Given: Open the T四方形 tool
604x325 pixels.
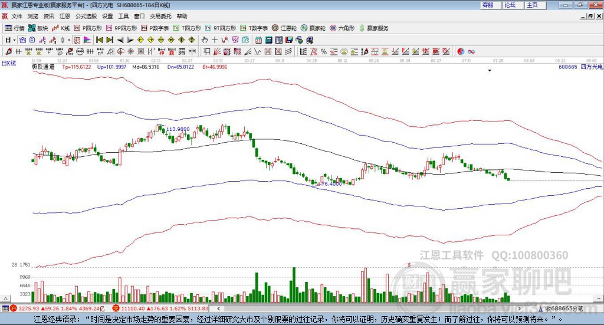Looking at the screenshot, I should tap(187, 28).
